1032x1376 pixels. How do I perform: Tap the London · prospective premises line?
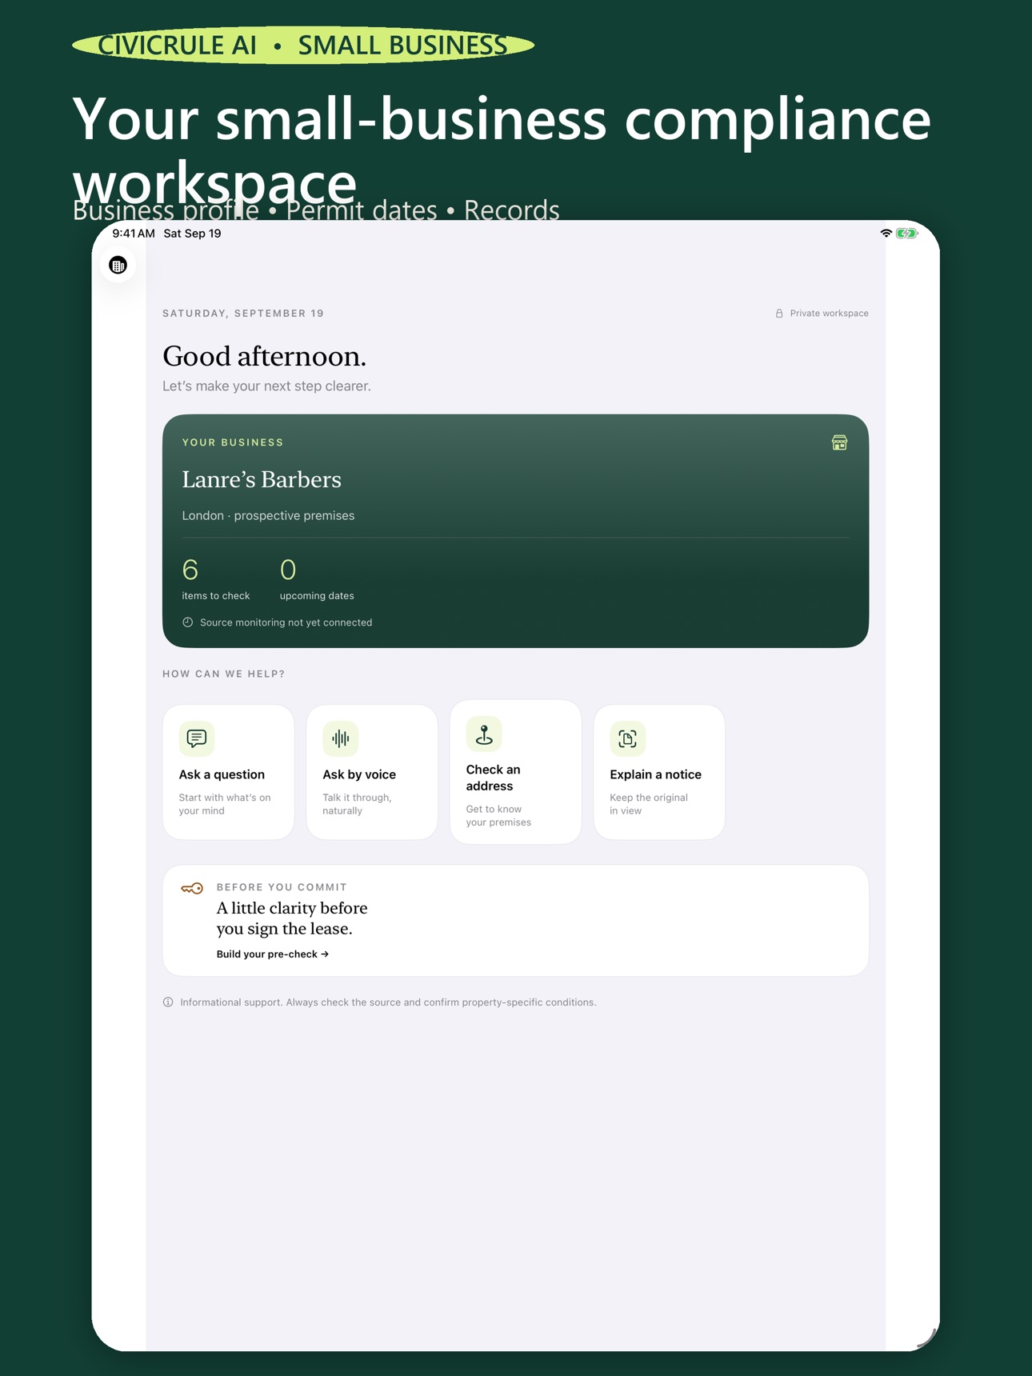click(268, 516)
